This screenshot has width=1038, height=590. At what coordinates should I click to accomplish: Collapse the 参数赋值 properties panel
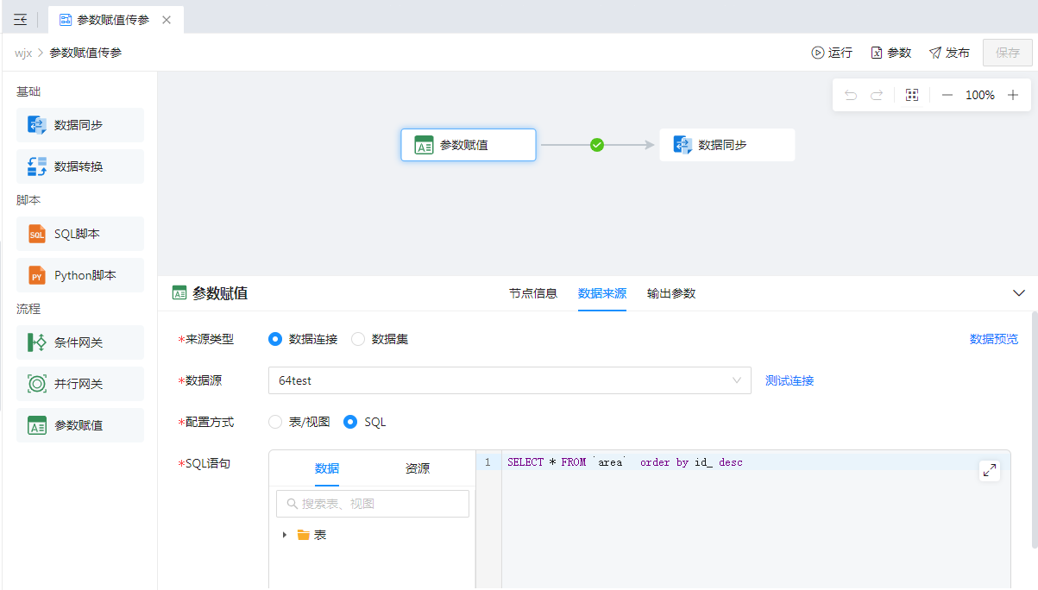click(x=1018, y=293)
